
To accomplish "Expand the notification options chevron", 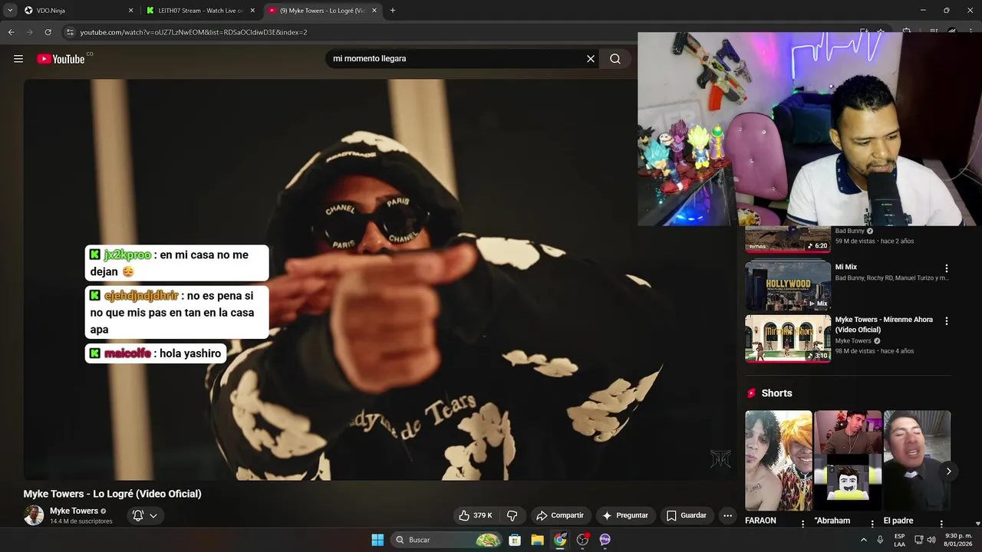I will pyautogui.click(x=153, y=515).
